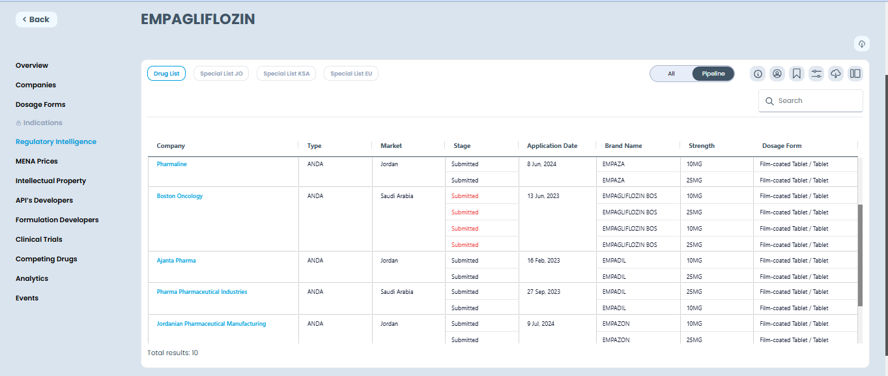The width and height of the screenshot is (888, 376).
Task: Select the Special List KSA tab
Action: tap(287, 74)
